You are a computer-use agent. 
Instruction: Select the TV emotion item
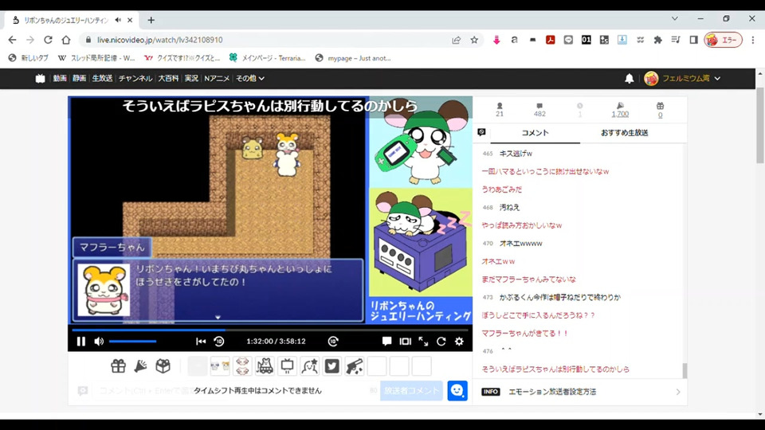click(x=288, y=365)
